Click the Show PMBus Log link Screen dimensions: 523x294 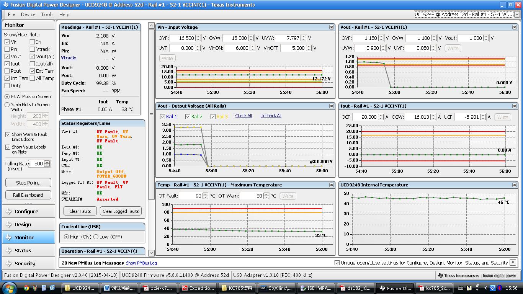tap(141, 263)
